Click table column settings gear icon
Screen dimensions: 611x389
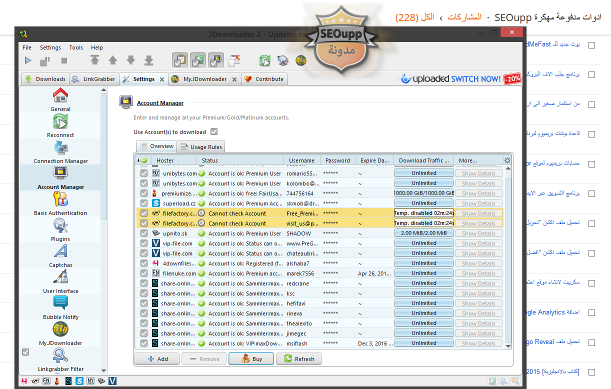click(507, 160)
